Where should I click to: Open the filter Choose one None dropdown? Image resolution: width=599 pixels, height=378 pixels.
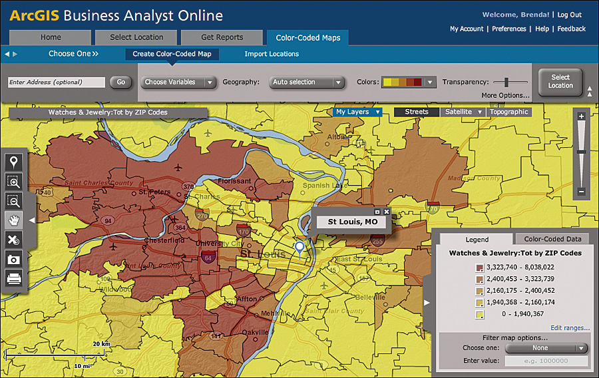(x=546, y=348)
